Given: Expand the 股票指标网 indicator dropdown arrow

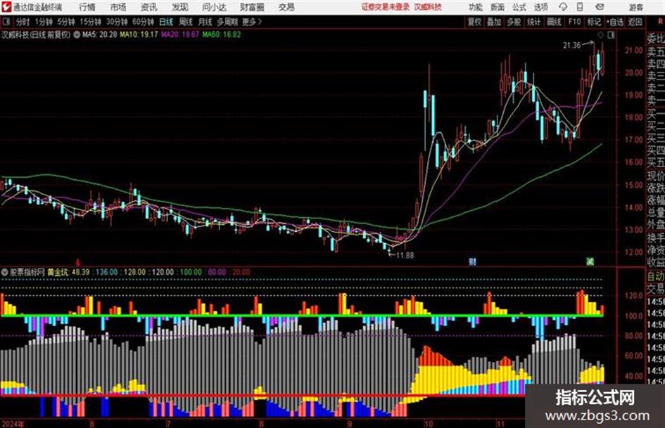Looking at the screenshot, I should click(5, 272).
